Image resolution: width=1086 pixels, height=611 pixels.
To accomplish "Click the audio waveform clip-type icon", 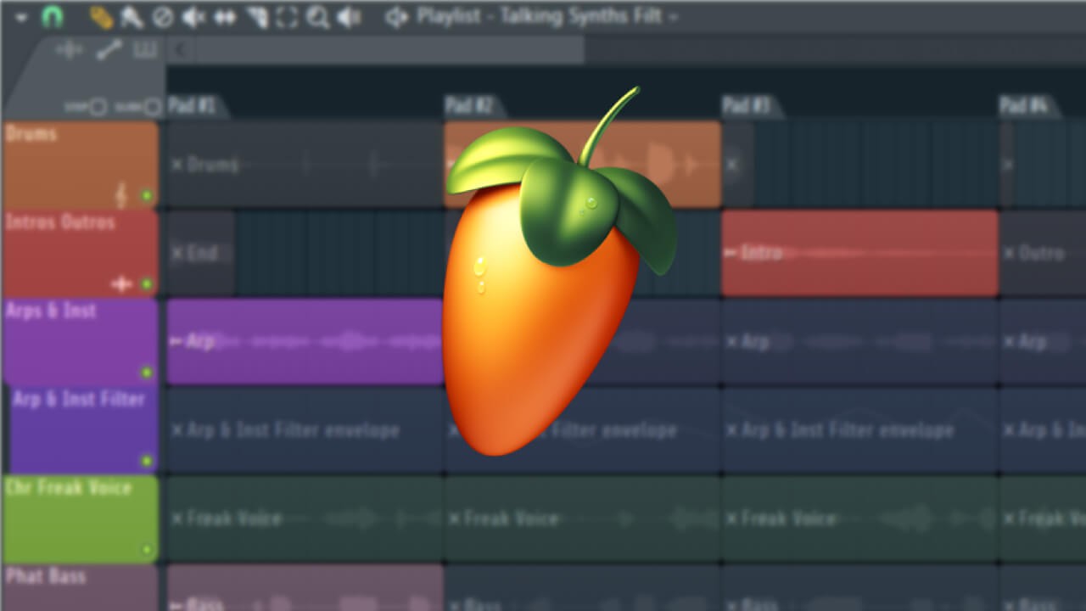I will point(69,51).
